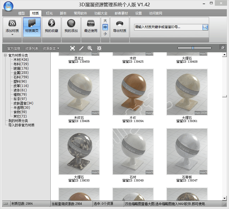The image size is (229, 209).
Task: Click the app globe logo
Action: pyautogui.click(x=8, y=6)
